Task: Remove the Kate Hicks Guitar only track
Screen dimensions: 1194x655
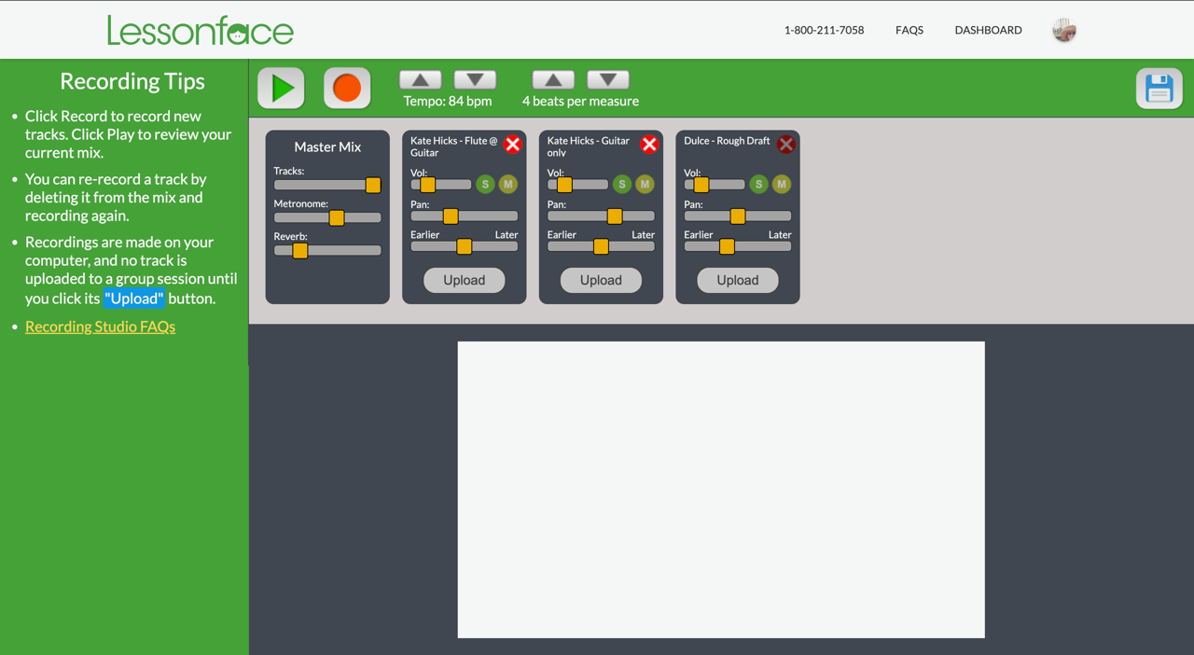Action: (x=649, y=145)
